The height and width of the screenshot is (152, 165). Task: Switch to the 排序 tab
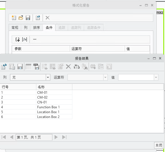coord(37,28)
